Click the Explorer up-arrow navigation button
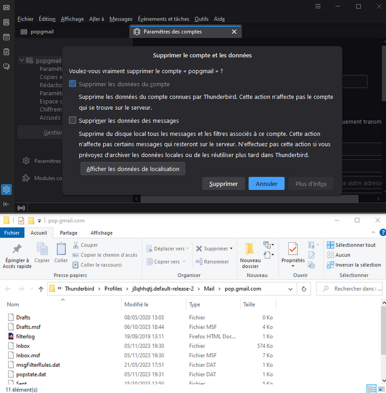Viewport: 386px width, 393px height. 41,289
